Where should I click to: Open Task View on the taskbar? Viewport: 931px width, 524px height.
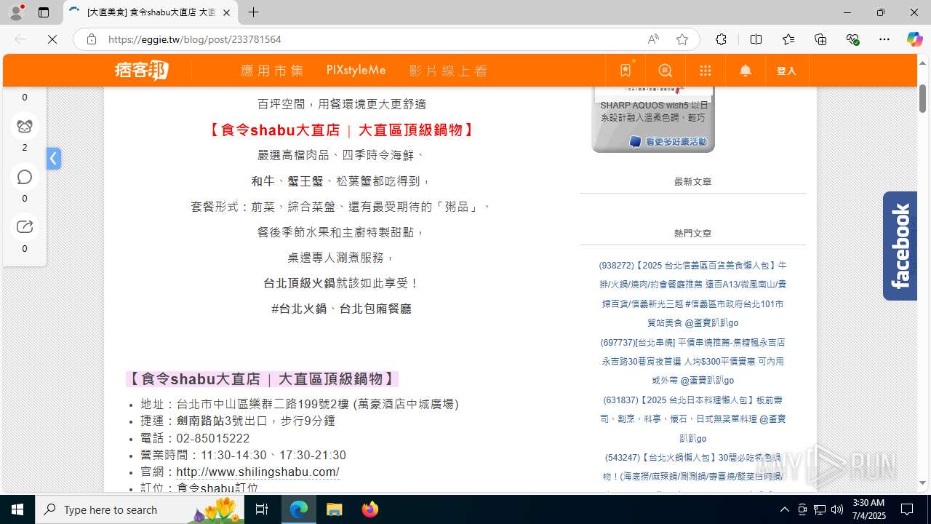point(262,509)
